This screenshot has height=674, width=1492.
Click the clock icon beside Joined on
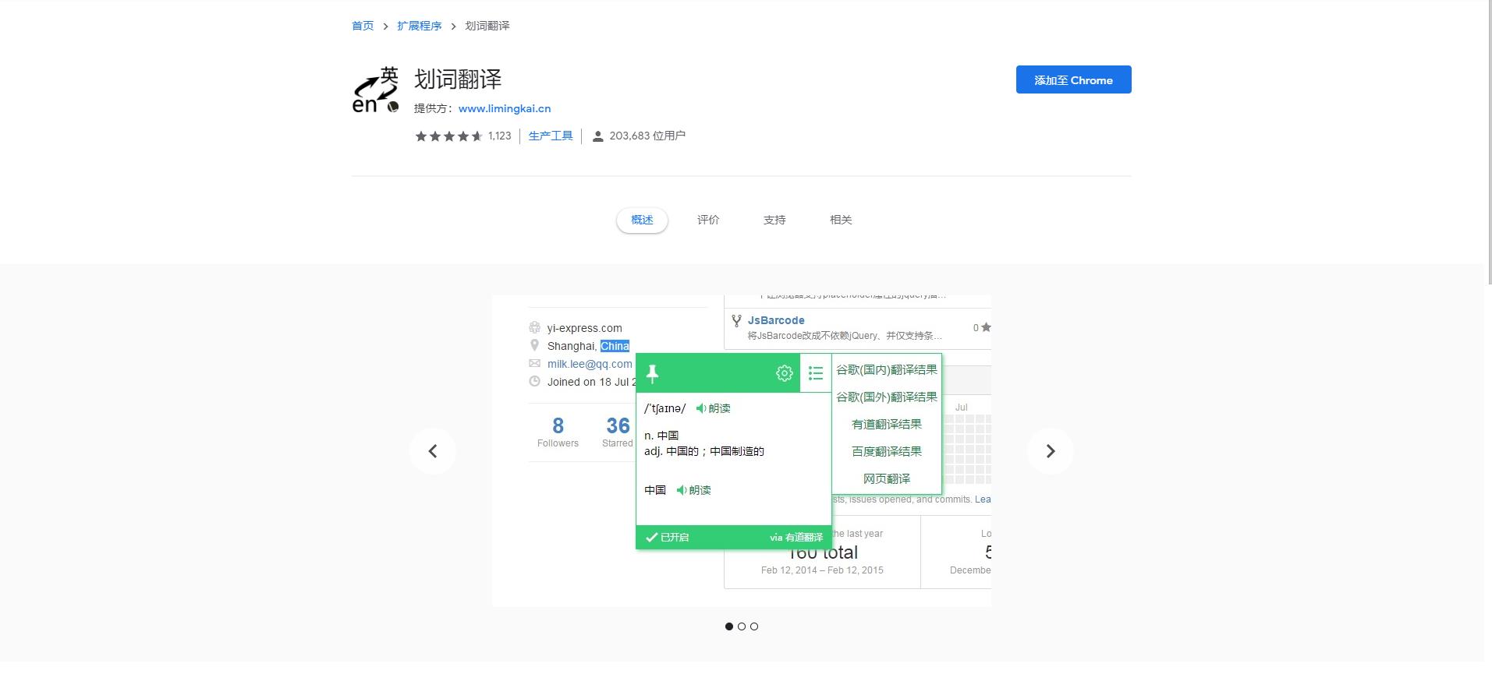pos(534,381)
